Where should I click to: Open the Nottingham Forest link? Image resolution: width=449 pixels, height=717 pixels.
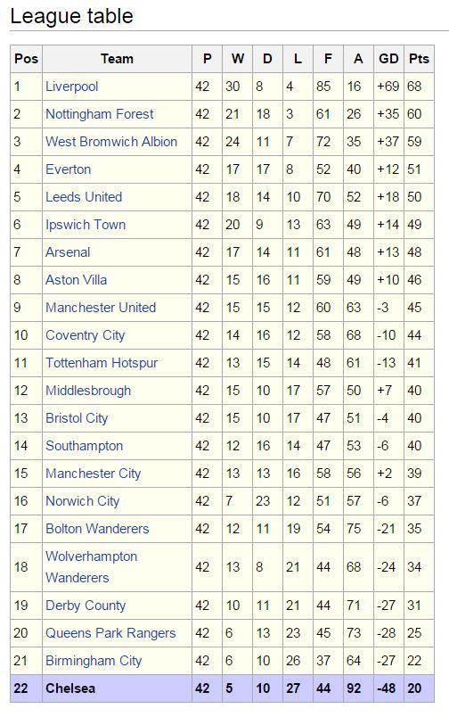click(x=100, y=114)
